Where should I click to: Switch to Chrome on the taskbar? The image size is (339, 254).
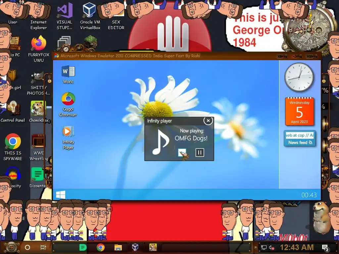[101, 247]
